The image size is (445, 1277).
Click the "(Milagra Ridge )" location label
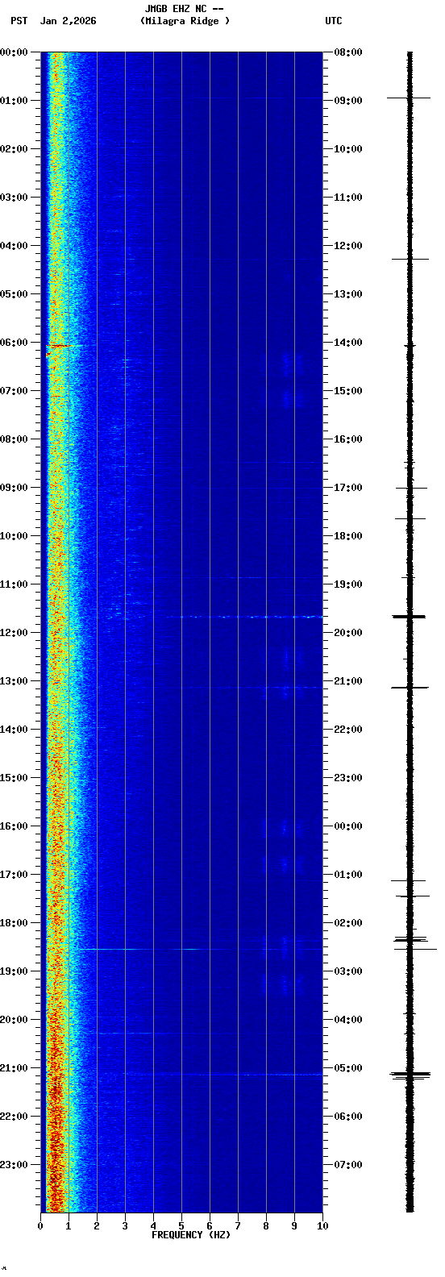click(x=185, y=21)
